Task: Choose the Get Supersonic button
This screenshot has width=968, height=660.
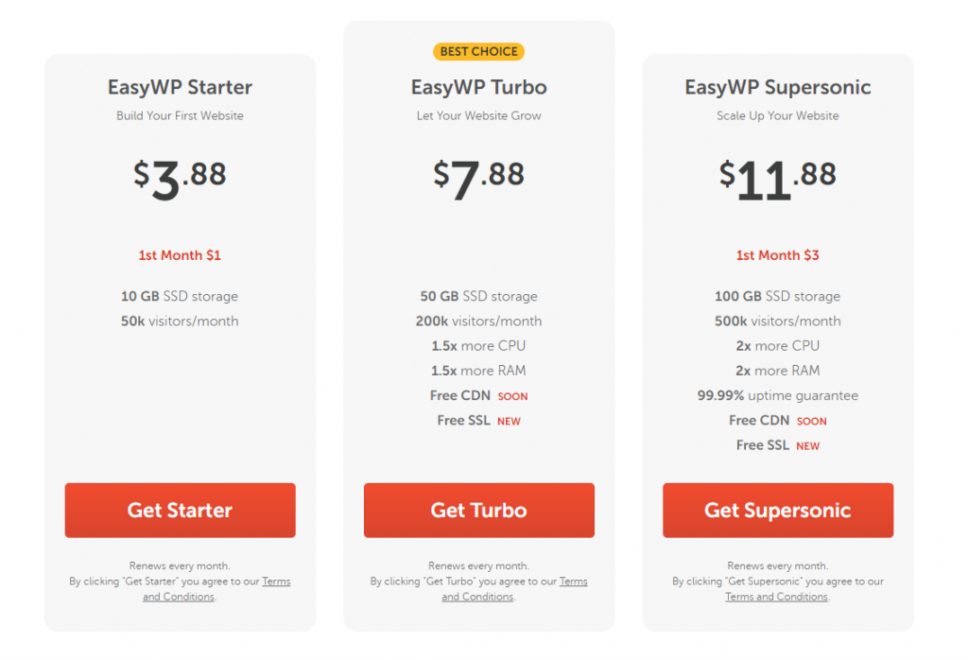Action: point(777,511)
